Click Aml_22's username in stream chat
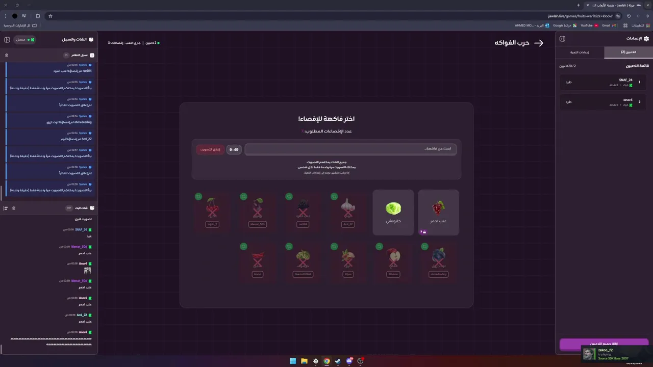653x367 pixels. (82, 315)
